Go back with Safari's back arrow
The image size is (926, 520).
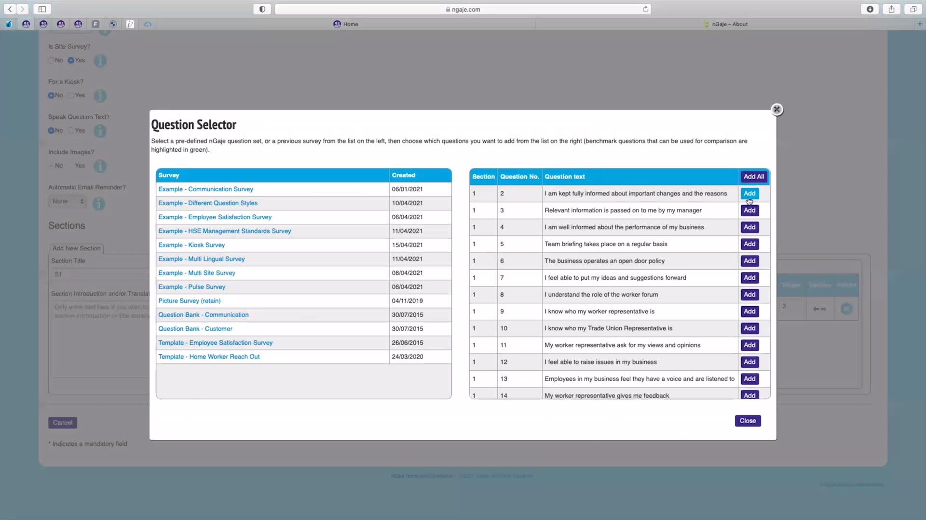coord(10,9)
